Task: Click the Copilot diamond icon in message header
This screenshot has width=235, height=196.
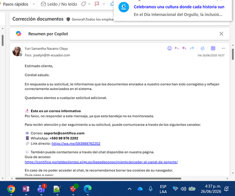Action: [203, 49]
